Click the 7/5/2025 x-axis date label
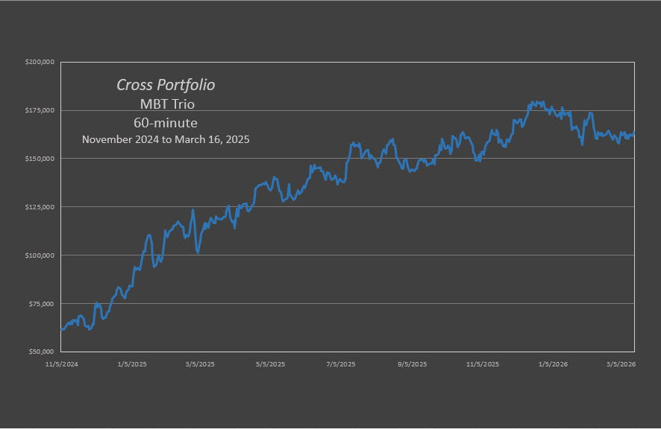661x429 pixels. [x=340, y=365]
